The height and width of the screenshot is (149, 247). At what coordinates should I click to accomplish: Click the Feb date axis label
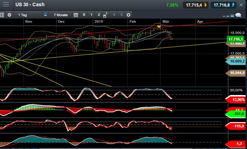pyautogui.click(x=133, y=22)
